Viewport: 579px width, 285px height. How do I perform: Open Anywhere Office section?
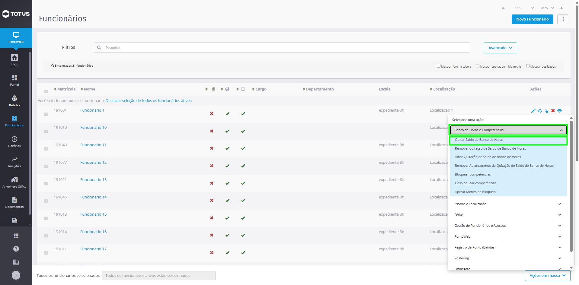coord(14,182)
